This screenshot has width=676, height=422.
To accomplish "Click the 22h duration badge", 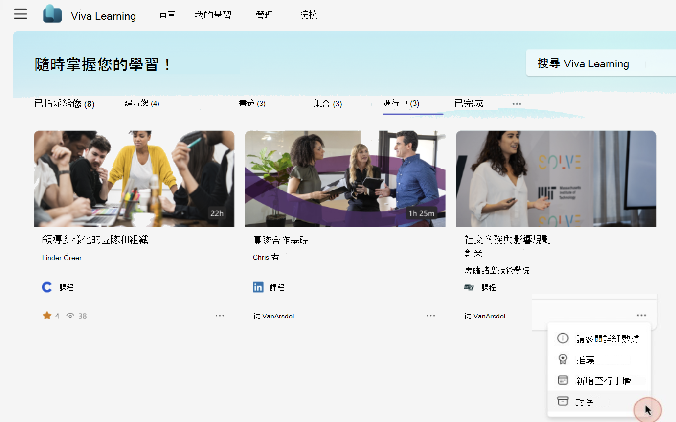I will click(217, 213).
